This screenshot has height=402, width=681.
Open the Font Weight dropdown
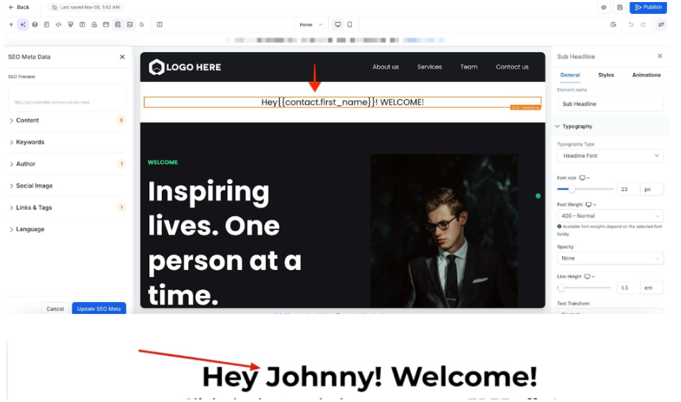pos(610,216)
